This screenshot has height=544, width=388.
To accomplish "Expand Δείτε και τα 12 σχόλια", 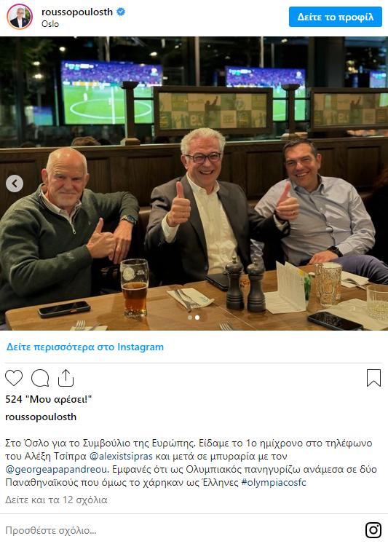I will pyautogui.click(x=56, y=500).
